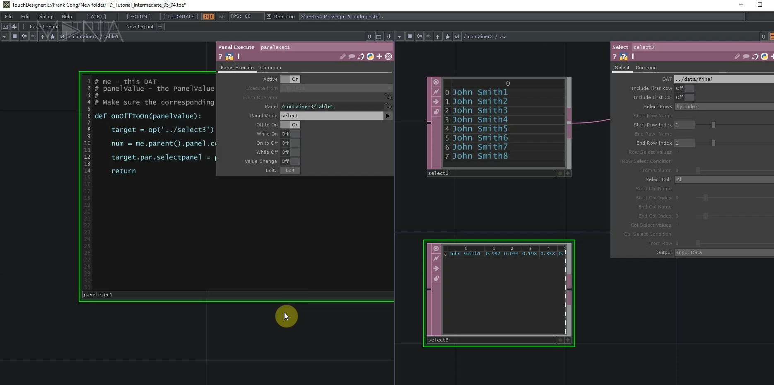Adjust End Row Index slider
The image size is (774, 385).
(x=713, y=143)
